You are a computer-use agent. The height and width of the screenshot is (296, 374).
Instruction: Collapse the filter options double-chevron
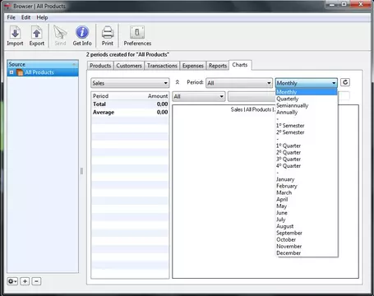pyautogui.click(x=178, y=82)
